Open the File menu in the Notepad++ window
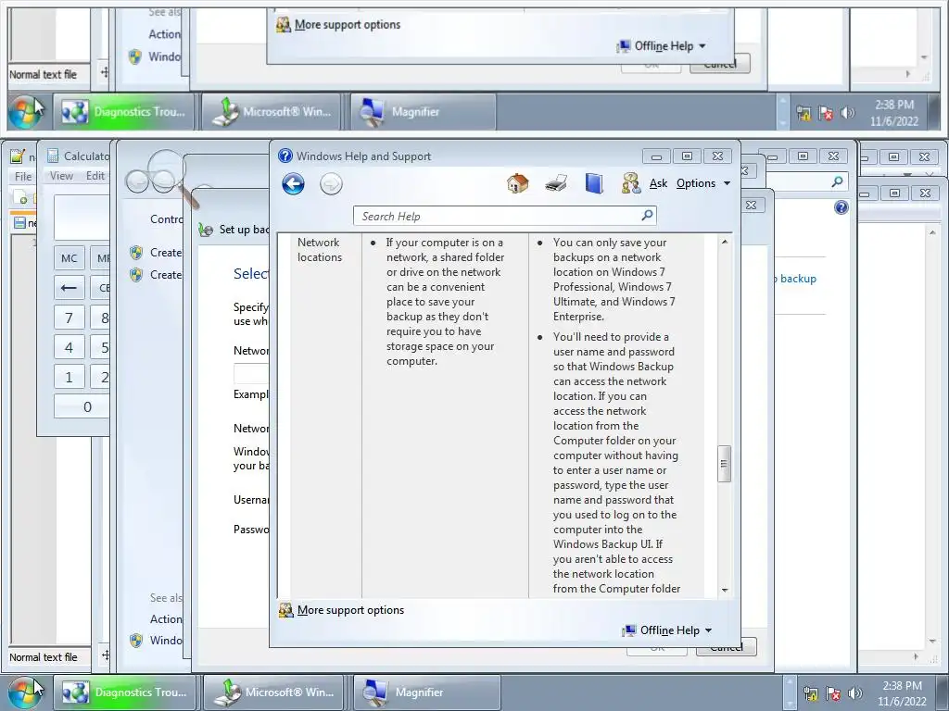Viewport: 949px width, 711px height. coord(23,177)
